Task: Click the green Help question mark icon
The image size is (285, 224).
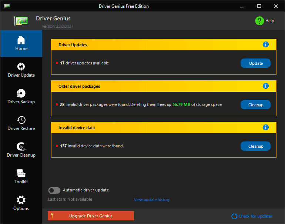Action: pos(259,21)
